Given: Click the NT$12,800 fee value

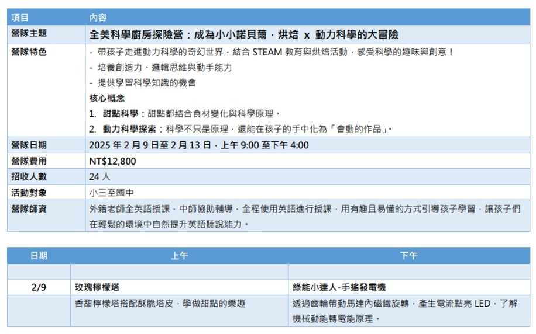Looking at the screenshot, I should coord(112,161).
